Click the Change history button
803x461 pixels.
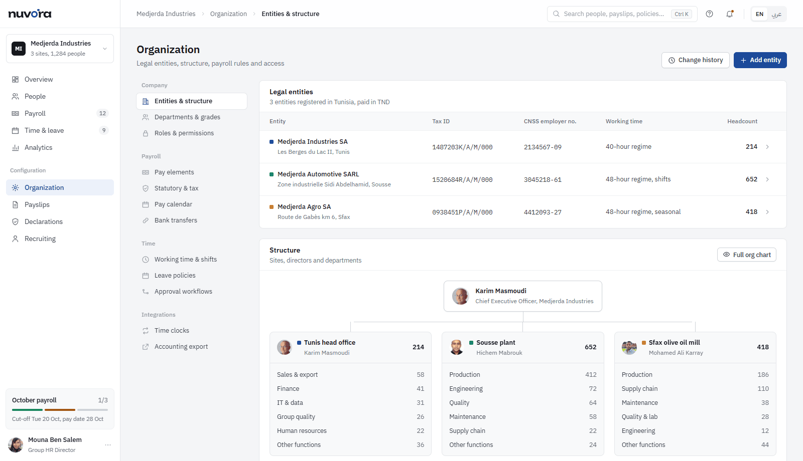point(695,60)
